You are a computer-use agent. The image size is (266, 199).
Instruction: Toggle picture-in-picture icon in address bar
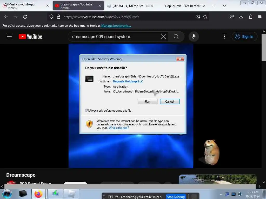[198, 17]
